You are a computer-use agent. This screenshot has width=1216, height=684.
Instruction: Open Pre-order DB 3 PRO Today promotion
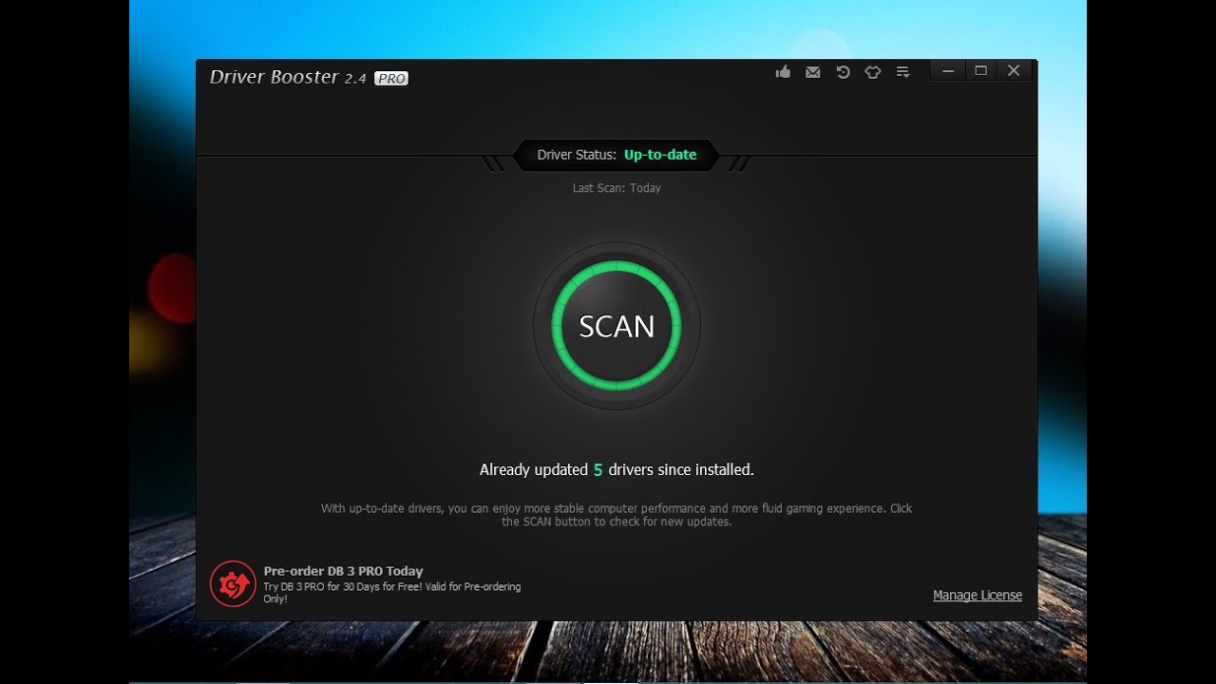(343, 571)
